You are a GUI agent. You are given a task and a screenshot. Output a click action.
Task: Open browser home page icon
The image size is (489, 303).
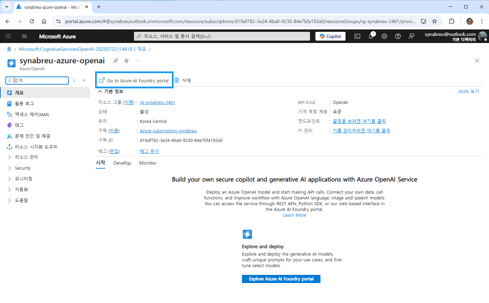coord(44,21)
